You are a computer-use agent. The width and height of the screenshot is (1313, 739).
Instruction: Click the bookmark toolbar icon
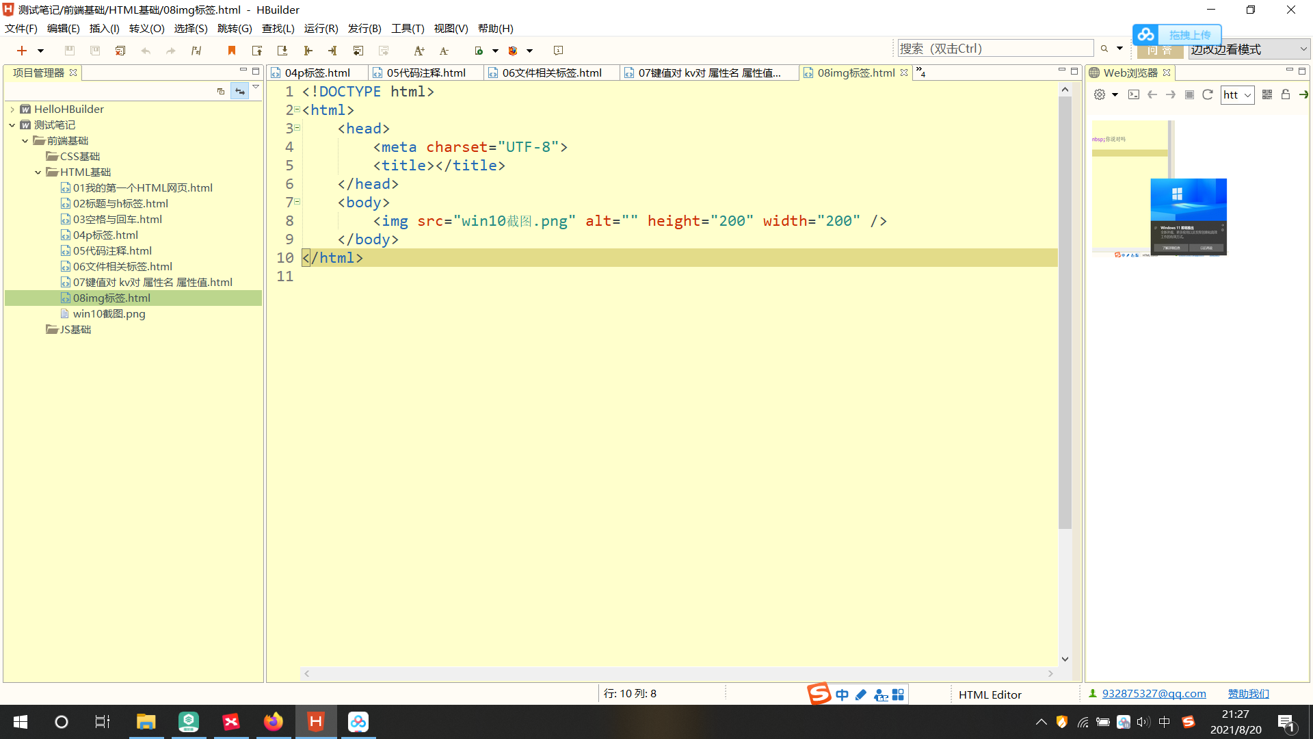(231, 50)
